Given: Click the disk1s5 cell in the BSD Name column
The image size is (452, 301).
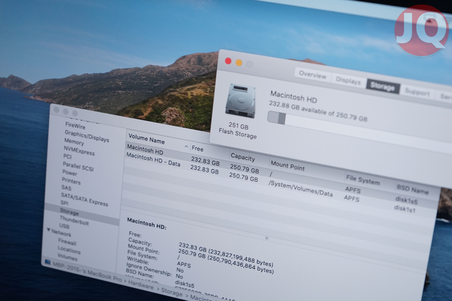Looking at the screenshot, I should (406, 201).
